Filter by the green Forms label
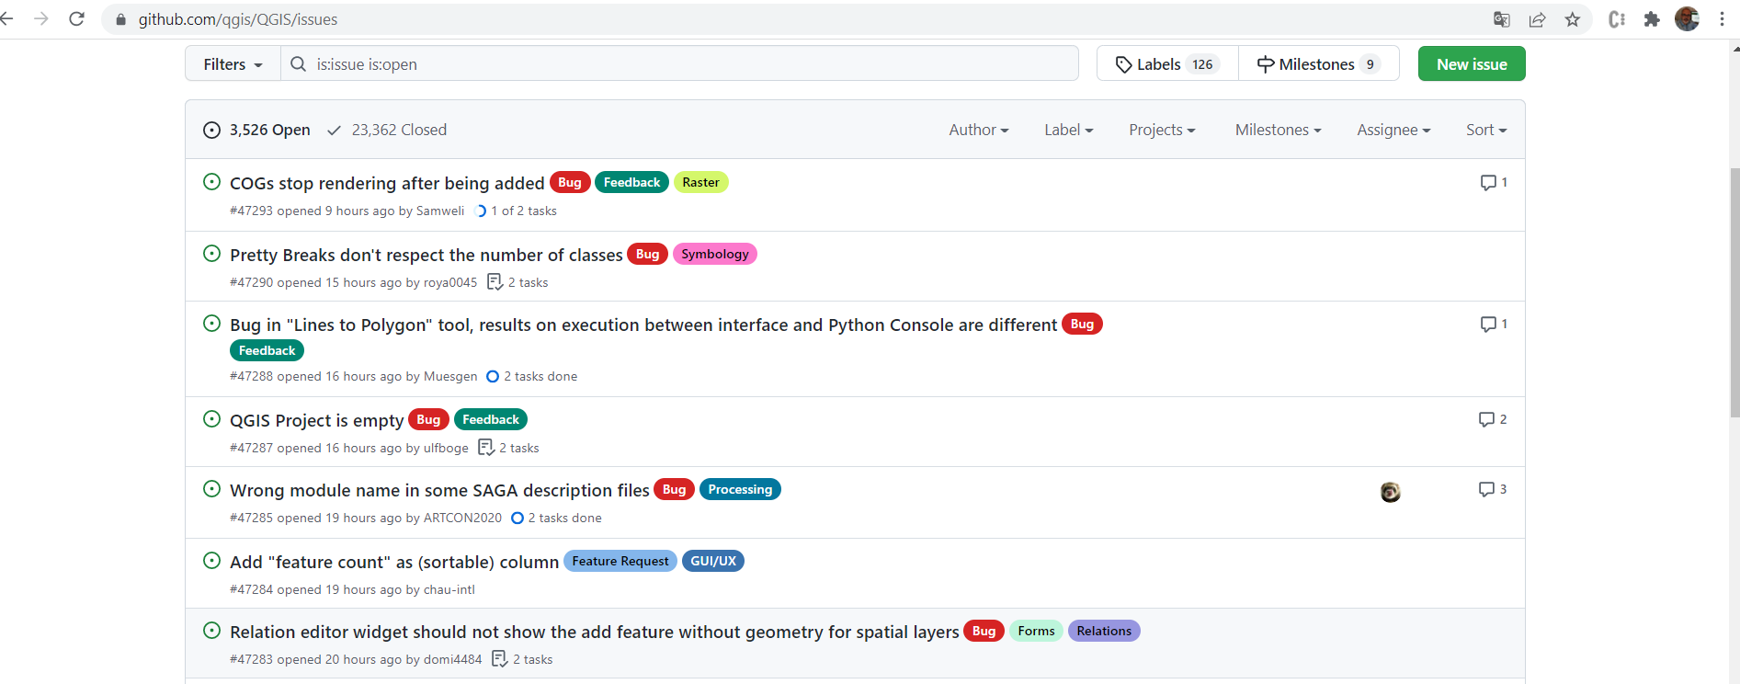Screen dimensions: 1740x684 1036,631
